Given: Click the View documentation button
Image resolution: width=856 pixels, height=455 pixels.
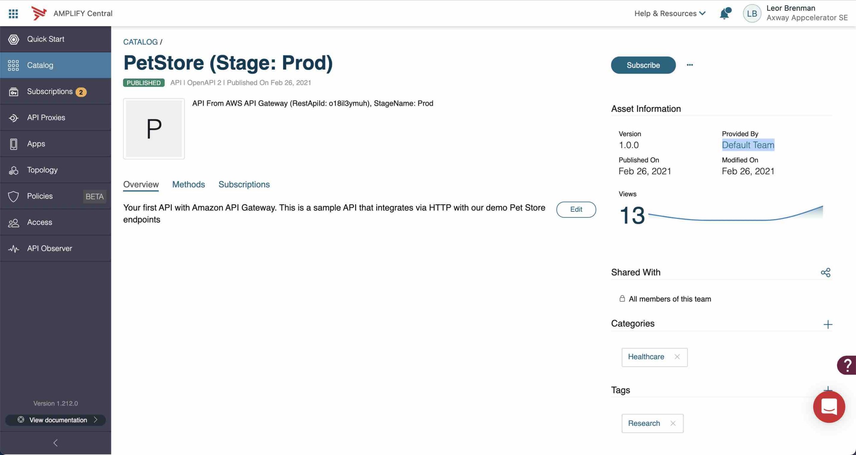Looking at the screenshot, I should pos(56,420).
